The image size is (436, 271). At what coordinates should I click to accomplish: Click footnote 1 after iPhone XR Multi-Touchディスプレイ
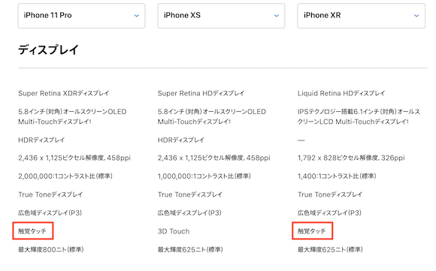click(x=407, y=122)
